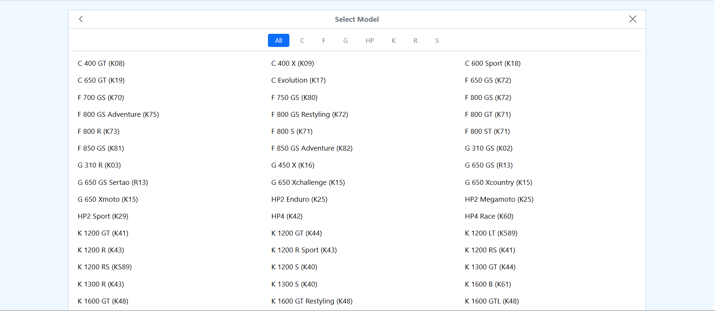
Task: Switch to the R series tab
Action: [415, 41]
